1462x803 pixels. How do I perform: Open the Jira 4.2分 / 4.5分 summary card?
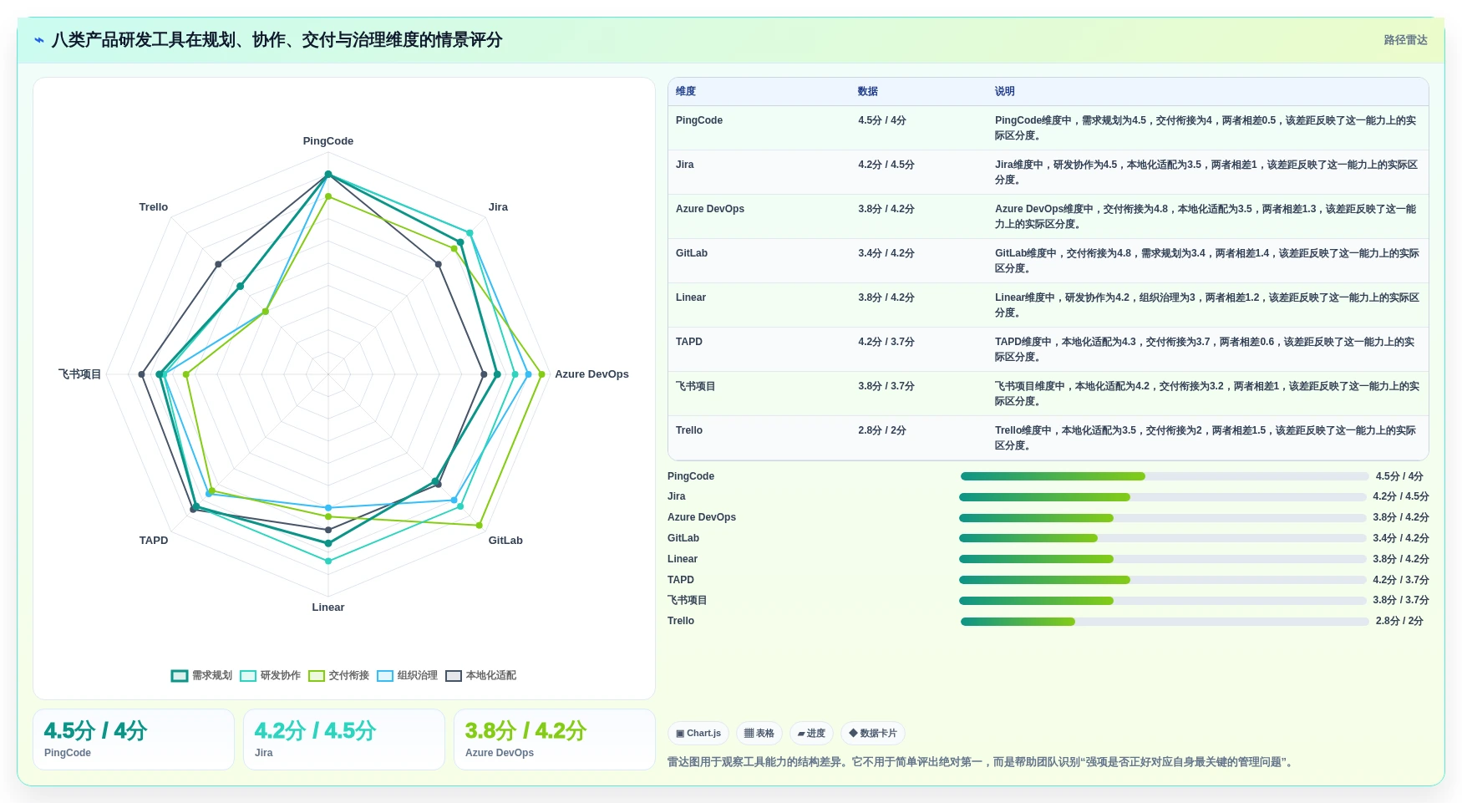point(344,739)
